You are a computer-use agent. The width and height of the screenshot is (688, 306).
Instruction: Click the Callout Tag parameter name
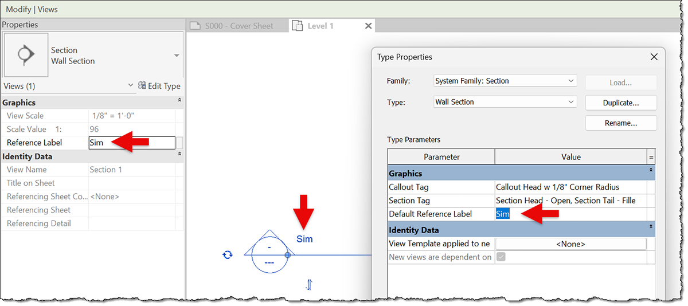(409, 187)
